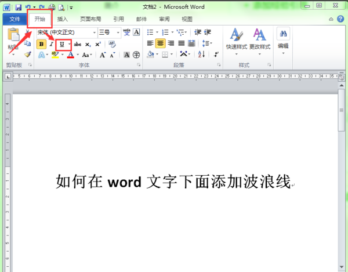The width and height of the screenshot is (348, 272).
Task: Click Increase Indent icon
Action: (x=208, y=32)
